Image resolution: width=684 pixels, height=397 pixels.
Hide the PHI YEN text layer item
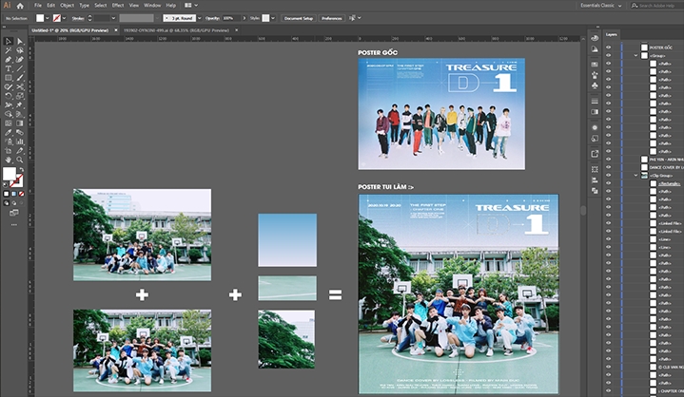tap(609, 160)
